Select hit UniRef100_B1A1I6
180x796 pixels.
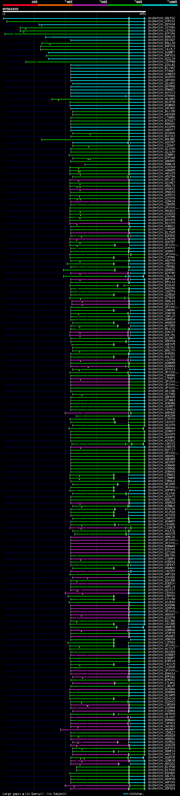[x=161, y=698]
